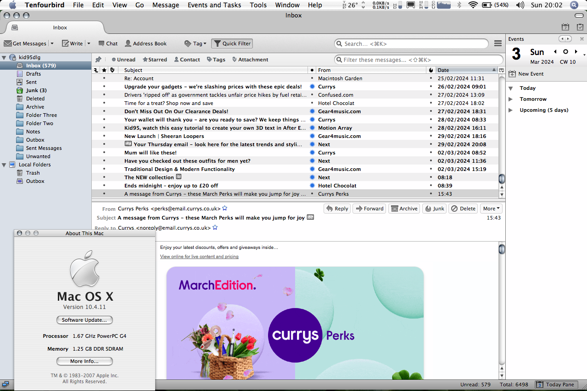
Task: Open the More actions dropdown
Action: tap(491, 209)
